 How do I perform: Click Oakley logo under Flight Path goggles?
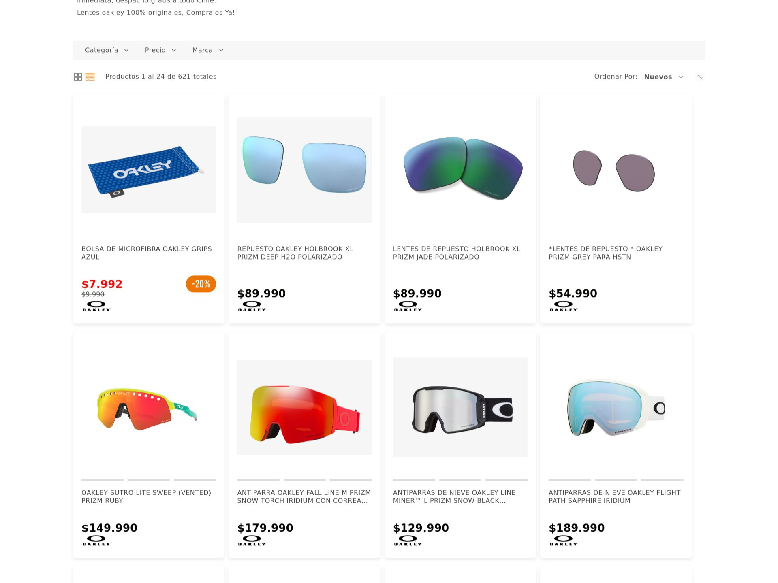(x=564, y=540)
